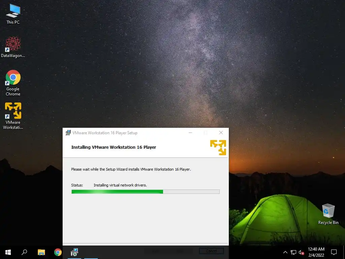Select the VMware Workstation desktop shortcut
This screenshot has height=259, width=345.
(x=13, y=116)
